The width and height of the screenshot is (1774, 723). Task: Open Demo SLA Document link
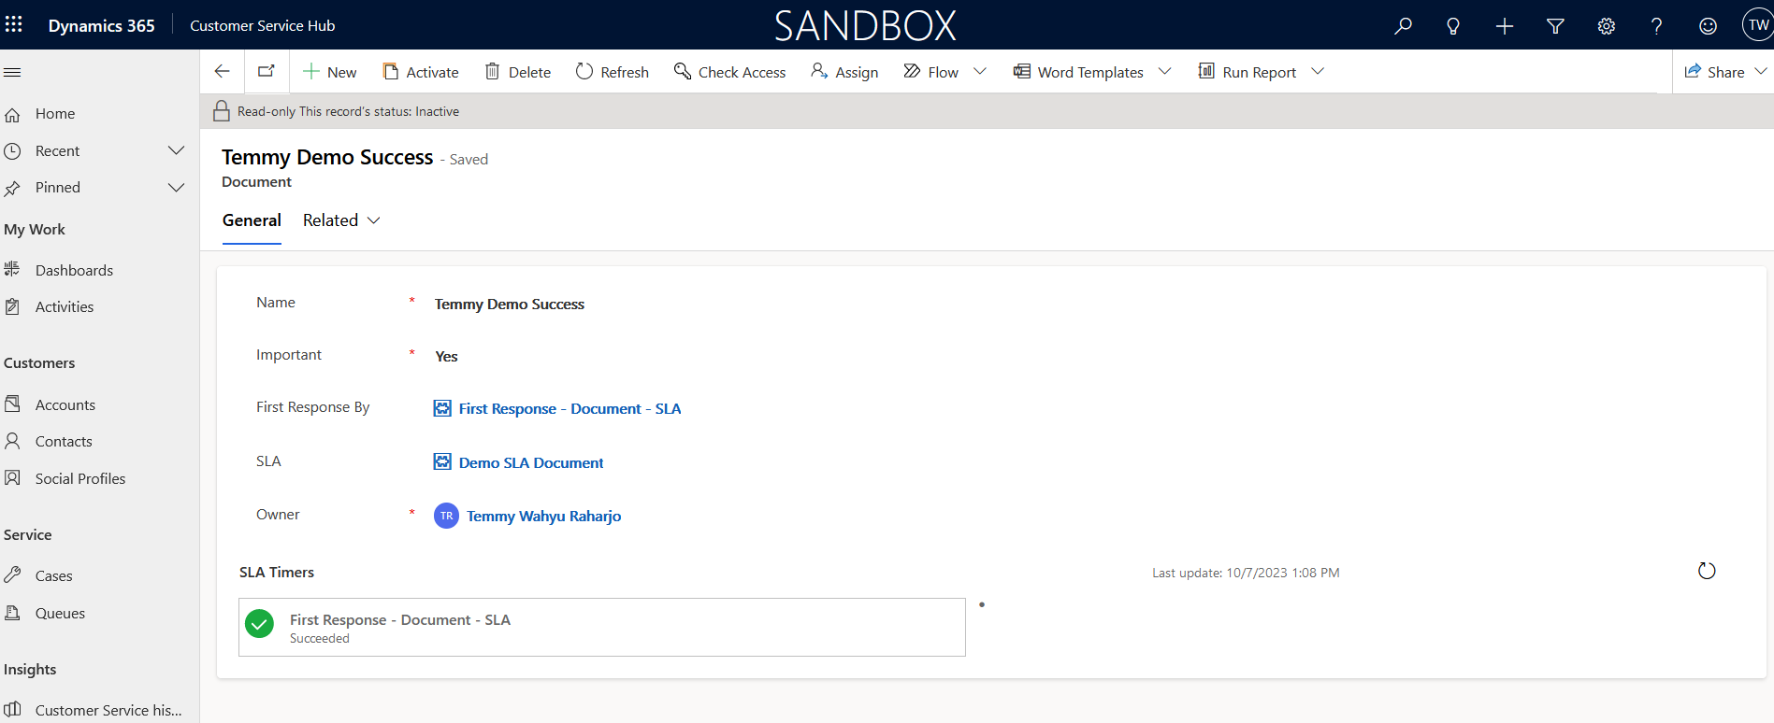(531, 463)
